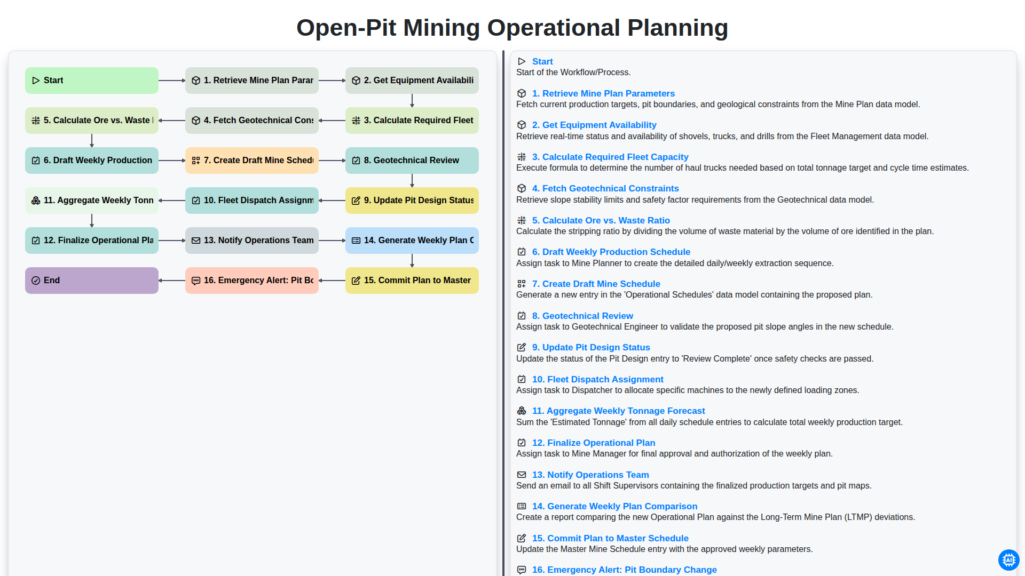Viewport: 1025px width, 576px height.
Task: Select the 10. Fleet Dispatch Assignment node label
Action: [x=258, y=201]
